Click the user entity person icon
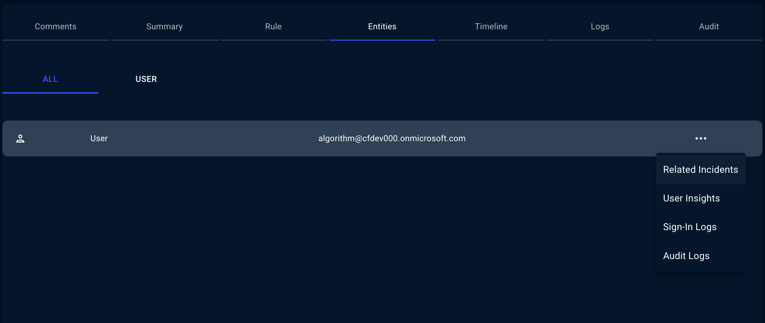 (21, 138)
